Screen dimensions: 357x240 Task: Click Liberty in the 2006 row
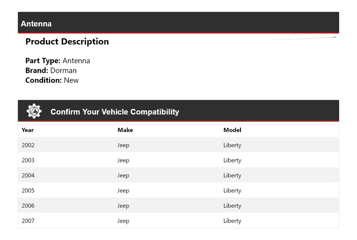pos(232,206)
